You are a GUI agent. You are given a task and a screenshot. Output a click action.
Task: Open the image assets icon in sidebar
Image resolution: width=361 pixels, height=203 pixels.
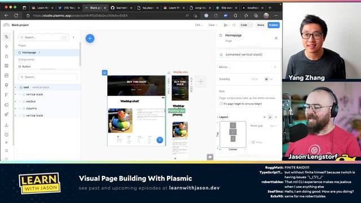pyautogui.click(x=6, y=76)
